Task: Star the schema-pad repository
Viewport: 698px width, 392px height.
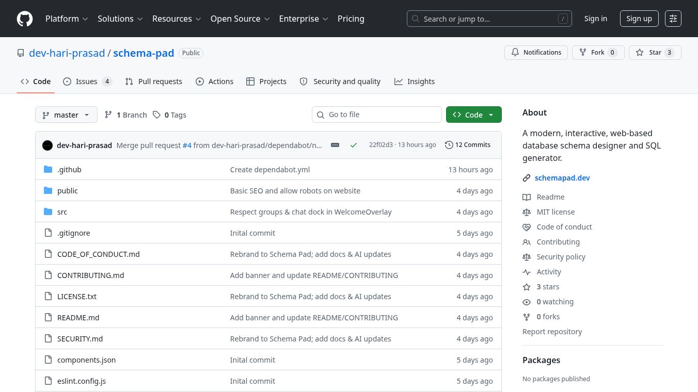Action: 655,53
